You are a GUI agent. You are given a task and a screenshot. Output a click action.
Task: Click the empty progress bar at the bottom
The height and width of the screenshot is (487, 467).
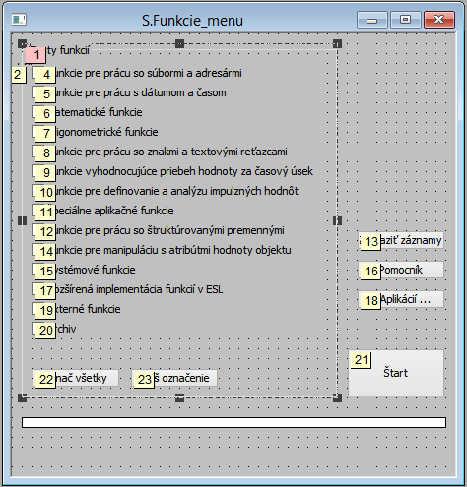[233, 422]
